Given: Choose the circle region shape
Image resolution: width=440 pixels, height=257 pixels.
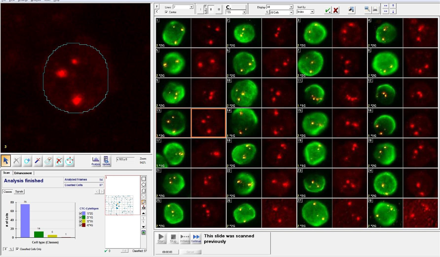Looking at the screenshot, I should tap(144, 185).
